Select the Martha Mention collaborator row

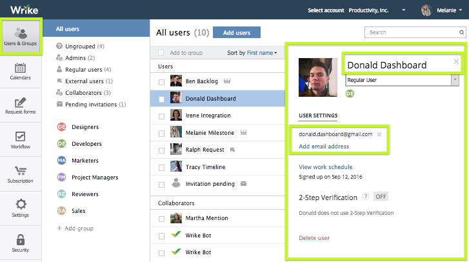[x=217, y=218]
